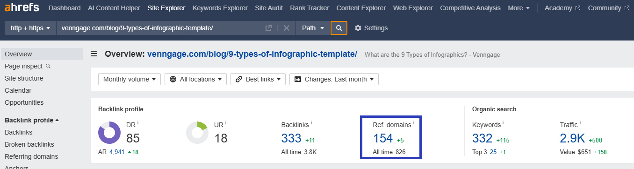Click the Keywords count 332
This screenshot has height=169, width=634.
point(483,138)
